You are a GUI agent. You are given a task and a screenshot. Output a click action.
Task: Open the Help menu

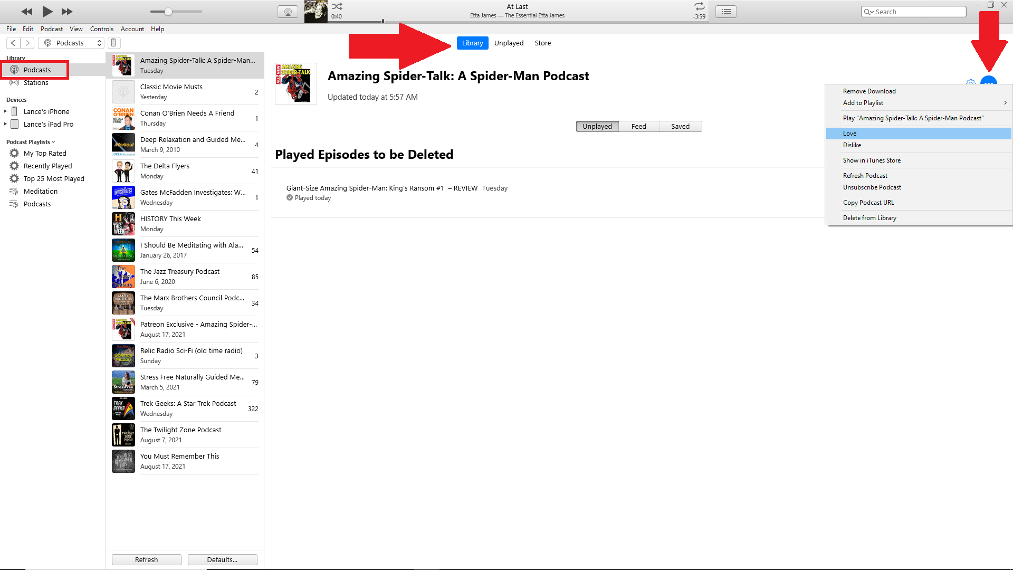point(157,29)
